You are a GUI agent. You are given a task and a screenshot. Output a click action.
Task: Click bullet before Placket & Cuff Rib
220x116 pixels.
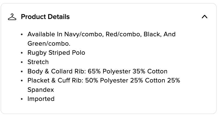pyautogui.click(x=22, y=81)
